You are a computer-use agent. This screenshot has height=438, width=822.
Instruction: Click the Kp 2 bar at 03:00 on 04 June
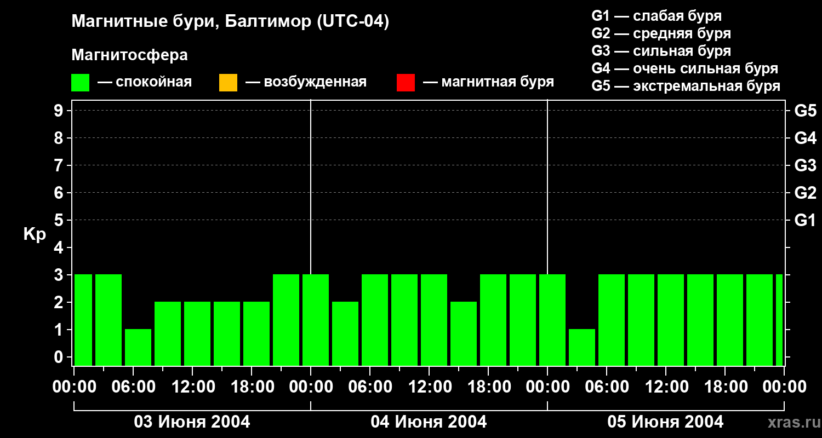[x=345, y=333]
